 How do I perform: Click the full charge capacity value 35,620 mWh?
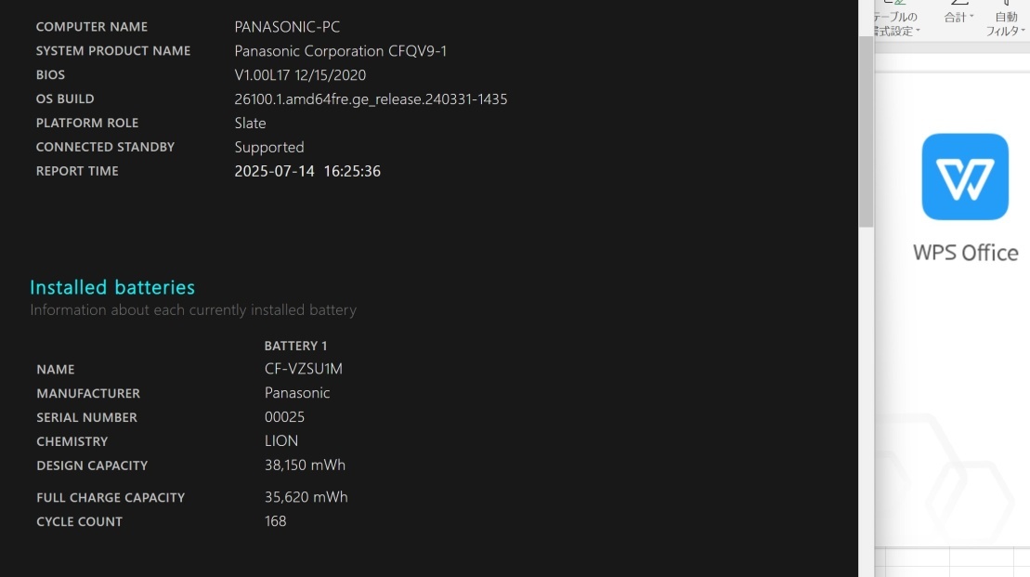306,497
